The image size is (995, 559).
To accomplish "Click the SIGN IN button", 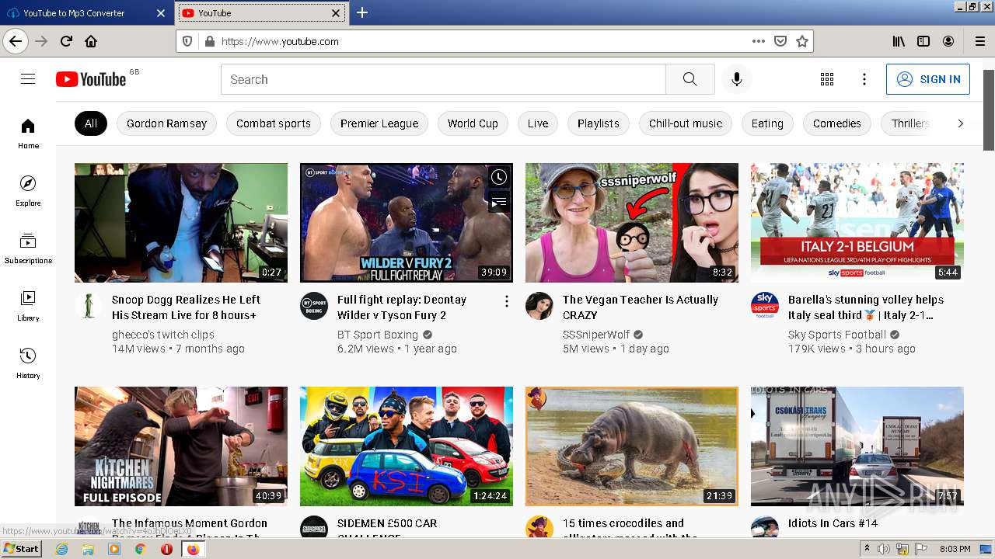I will [928, 79].
